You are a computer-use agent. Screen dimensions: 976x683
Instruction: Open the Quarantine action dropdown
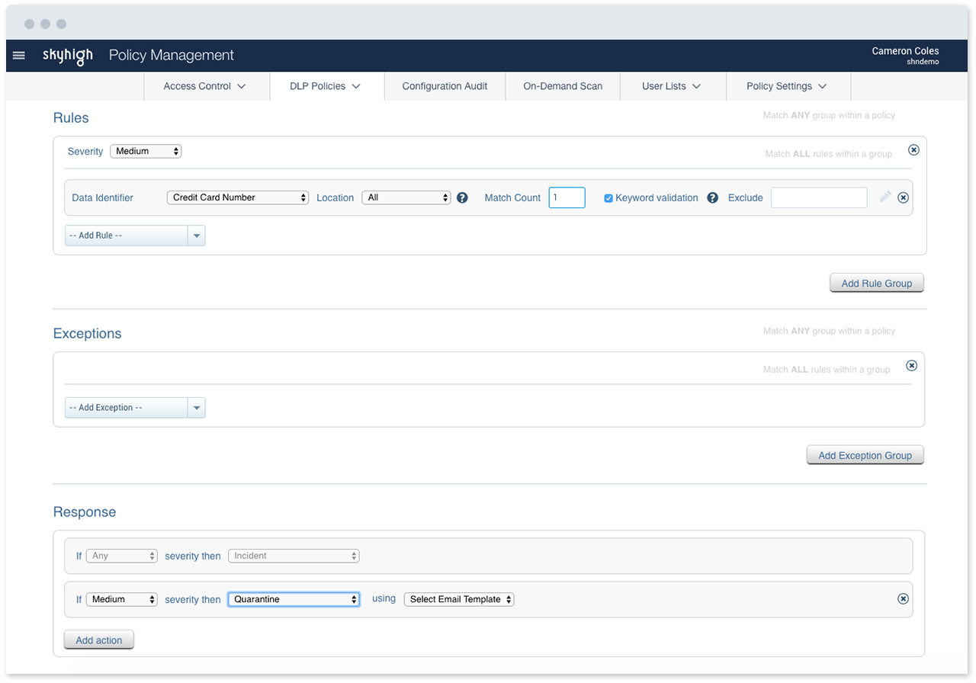coord(294,599)
